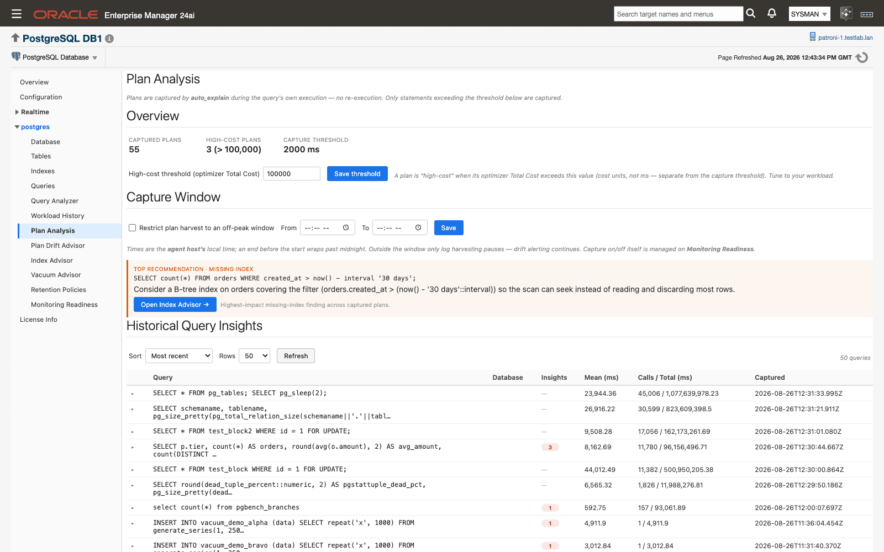884x552 pixels.
Task: Open Database sidebar item under postgres
Action: point(45,142)
